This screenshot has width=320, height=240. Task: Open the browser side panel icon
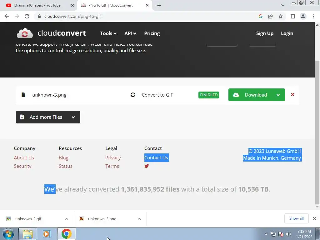coord(293,16)
